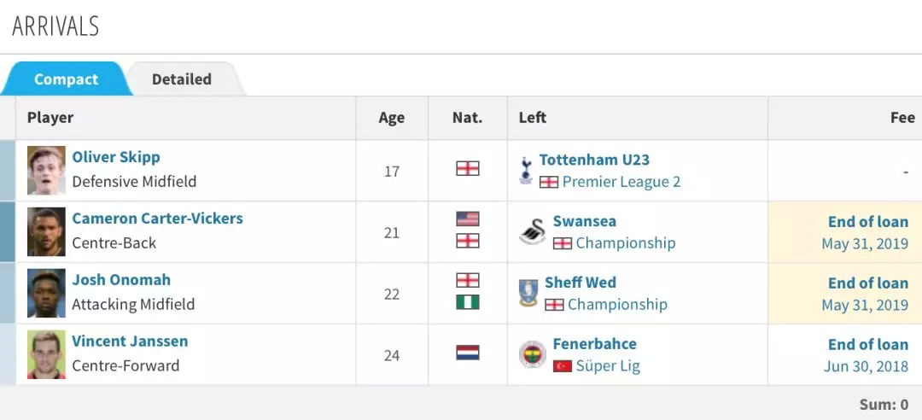Click the Swansea club crest icon
The width and height of the screenshot is (922, 420).
click(532, 231)
